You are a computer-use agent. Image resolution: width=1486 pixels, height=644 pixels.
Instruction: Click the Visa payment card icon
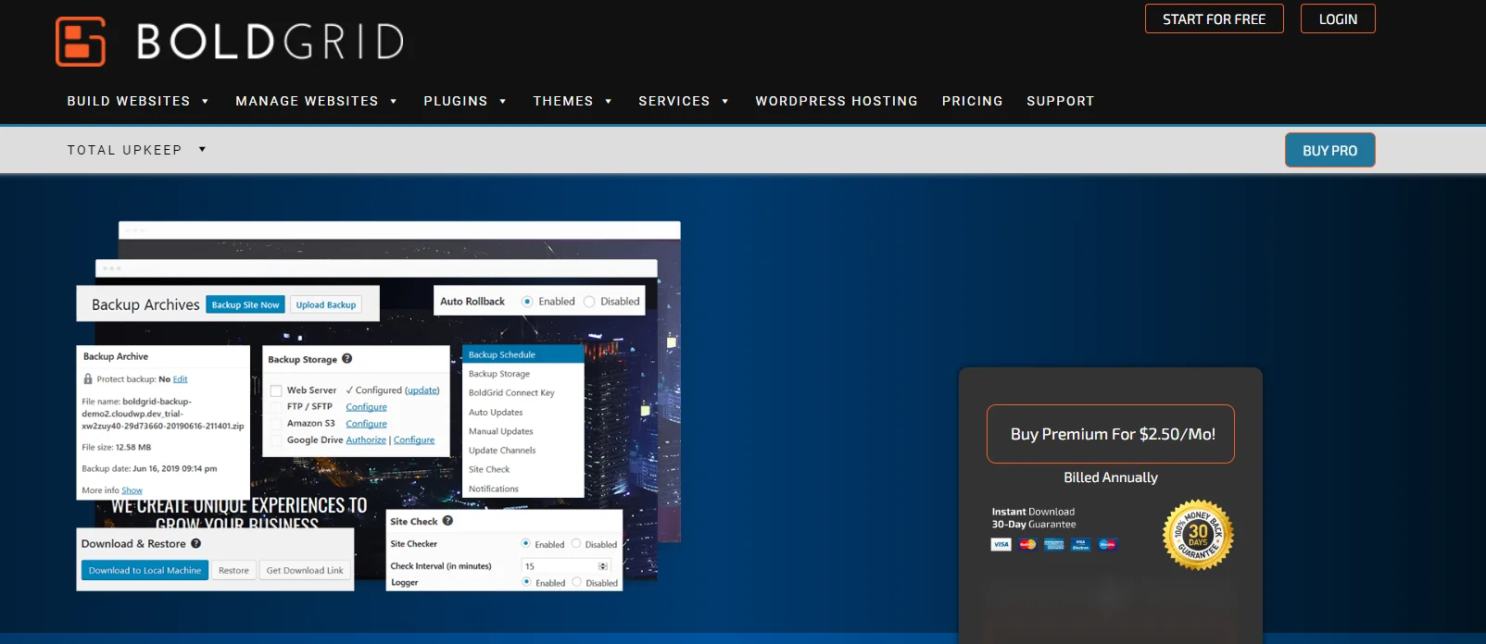pos(1001,544)
